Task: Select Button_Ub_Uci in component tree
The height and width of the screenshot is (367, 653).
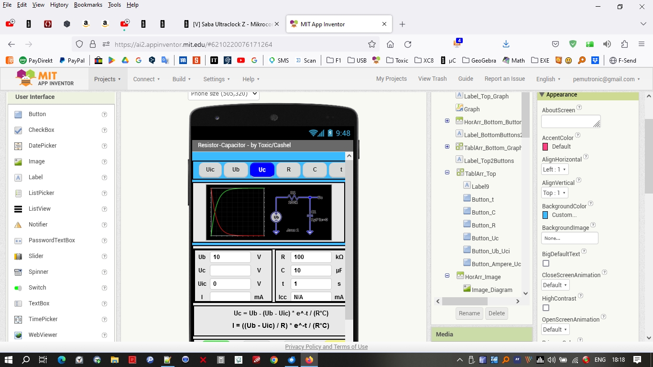Action: [x=490, y=251]
